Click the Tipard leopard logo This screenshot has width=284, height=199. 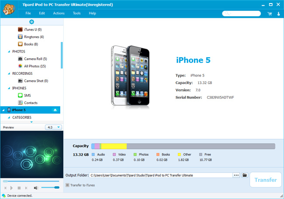pyautogui.click(x=9, y=9)
